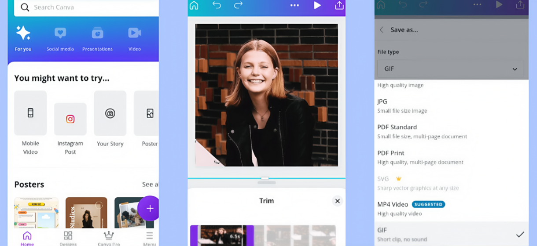The image size is (537, 246).
Task: Click the SUGGESTED badge
Action: 428,204
